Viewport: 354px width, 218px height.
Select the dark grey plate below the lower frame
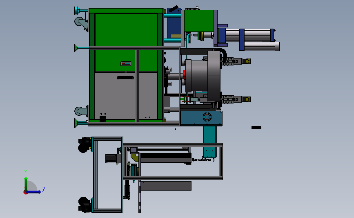[x=166, y=186]
